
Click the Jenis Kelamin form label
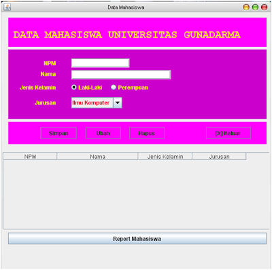(37, 88)
